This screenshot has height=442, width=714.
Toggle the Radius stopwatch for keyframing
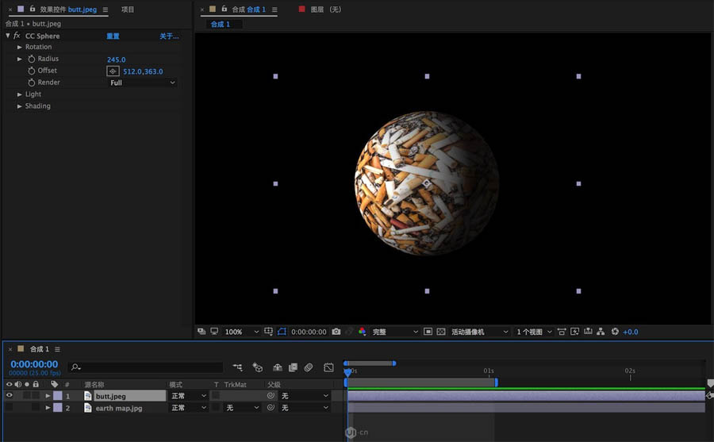click(x=32, y=60)
